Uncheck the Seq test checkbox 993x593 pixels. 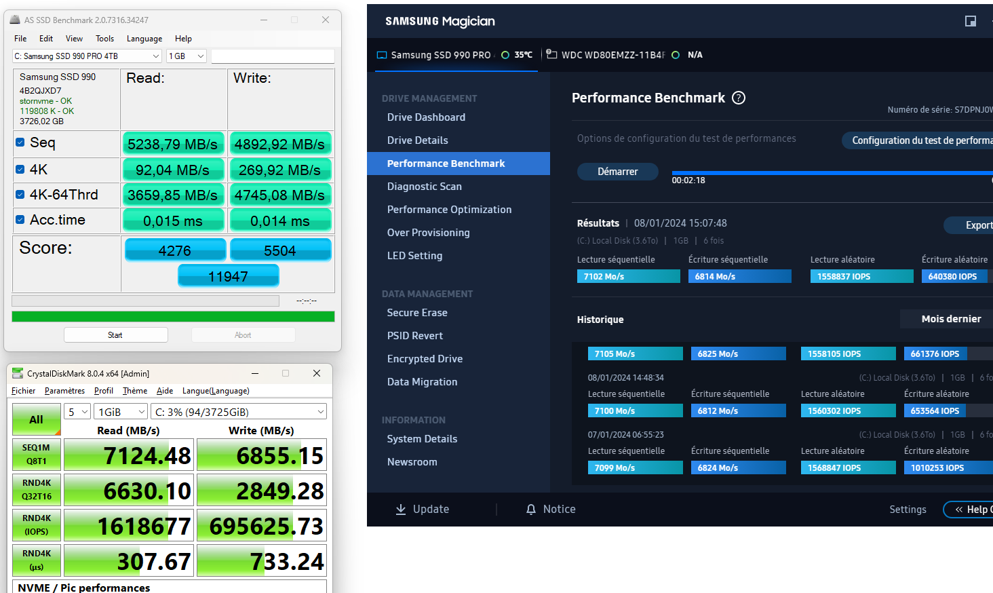click(x=20, y=142)
